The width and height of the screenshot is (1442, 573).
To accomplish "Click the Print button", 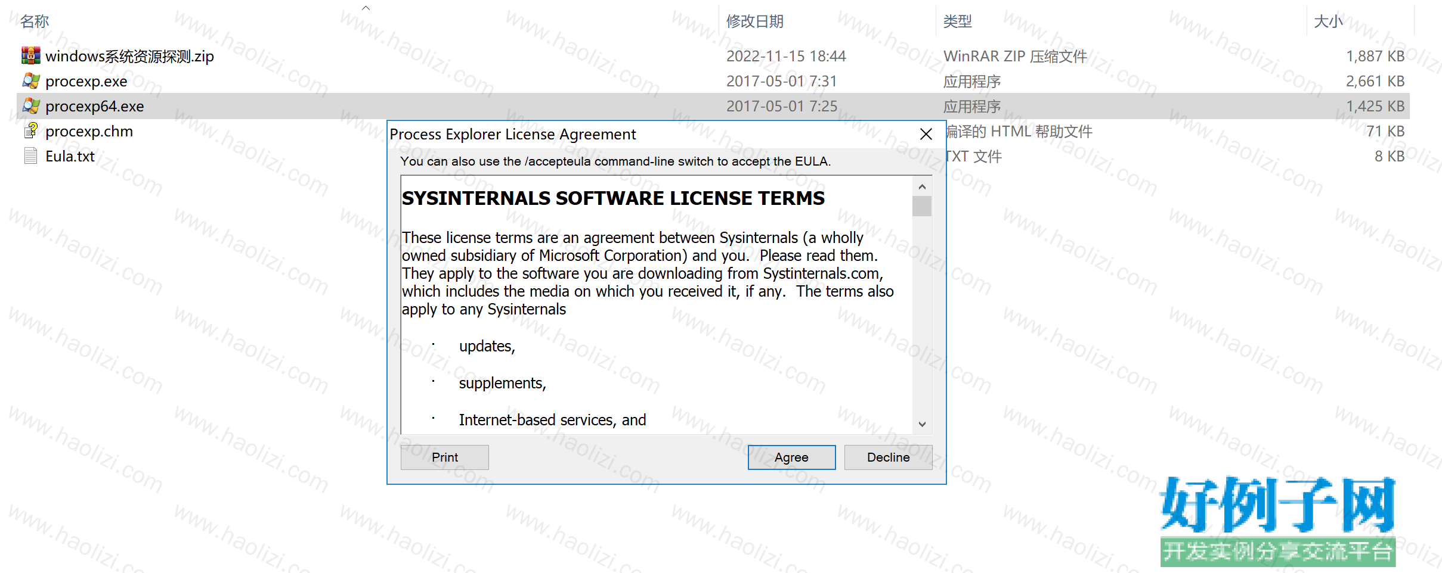I will (445, 457).
